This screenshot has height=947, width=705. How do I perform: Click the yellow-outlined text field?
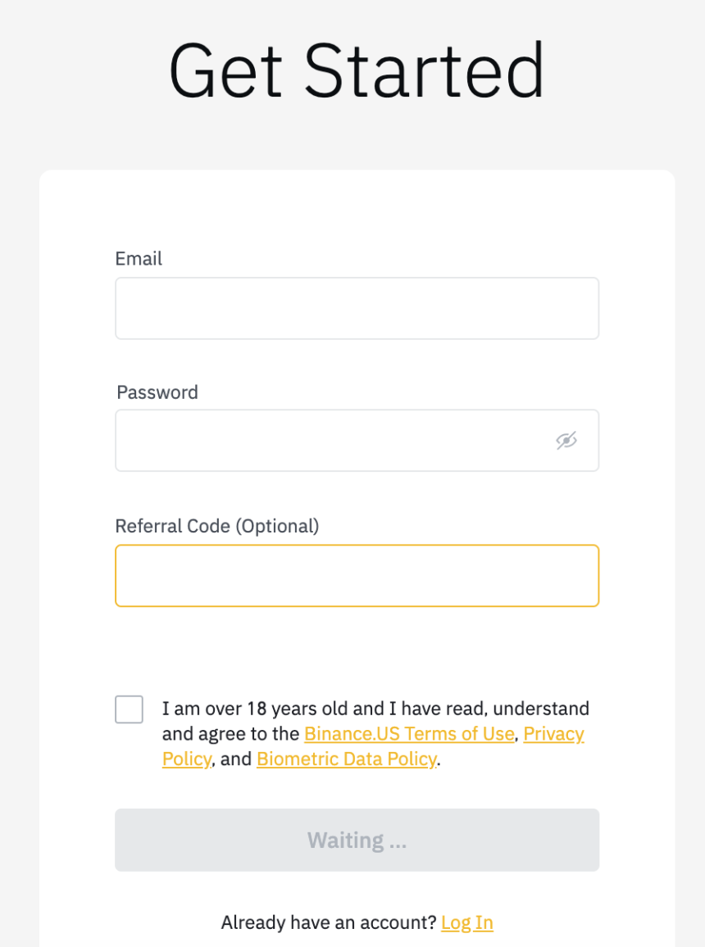click(x=357, y=576)
